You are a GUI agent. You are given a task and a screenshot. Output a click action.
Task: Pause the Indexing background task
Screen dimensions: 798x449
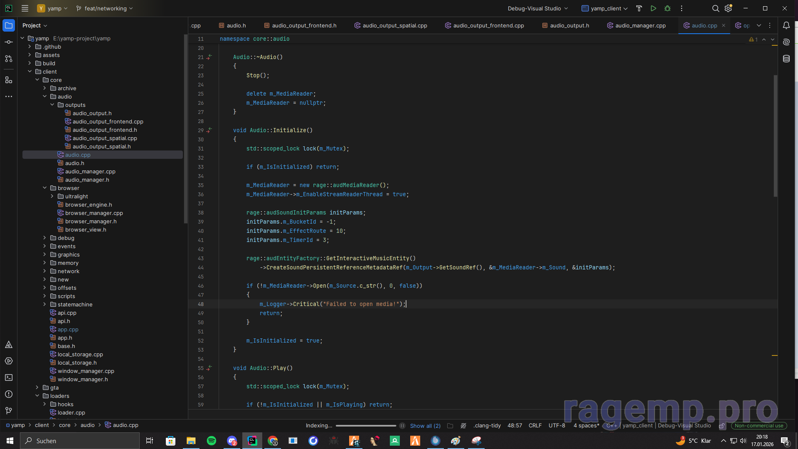[x=402, y=426]
